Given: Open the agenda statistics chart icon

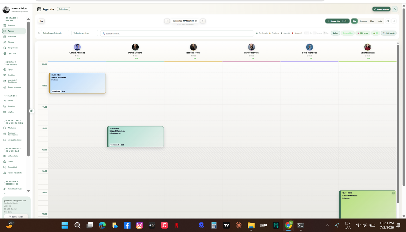Looking at the screenshot, I should click(x=394, y=21).
